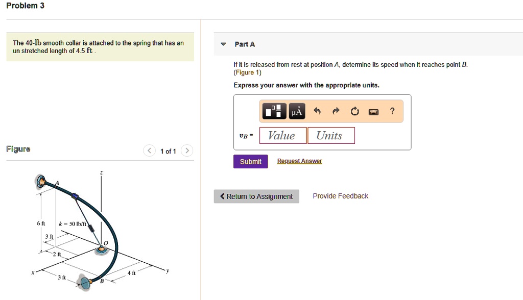Click the back arrow on Return to Assignment

[x=222, y=196]
